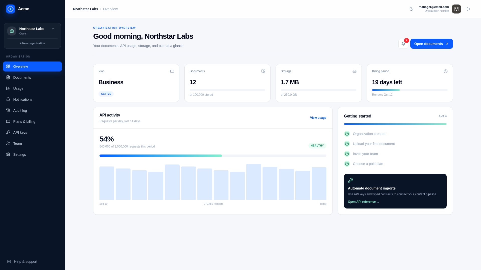
Task: Open the Usage sidebar item
Action: tap(32, 88)
